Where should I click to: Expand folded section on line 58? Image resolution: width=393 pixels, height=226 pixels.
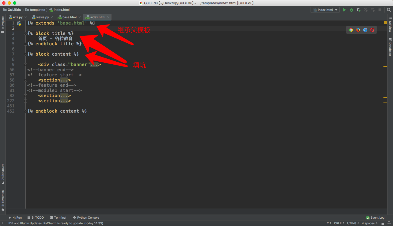pyautogui.click(x=25, y=80)
